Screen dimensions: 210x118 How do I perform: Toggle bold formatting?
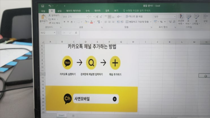64,22
